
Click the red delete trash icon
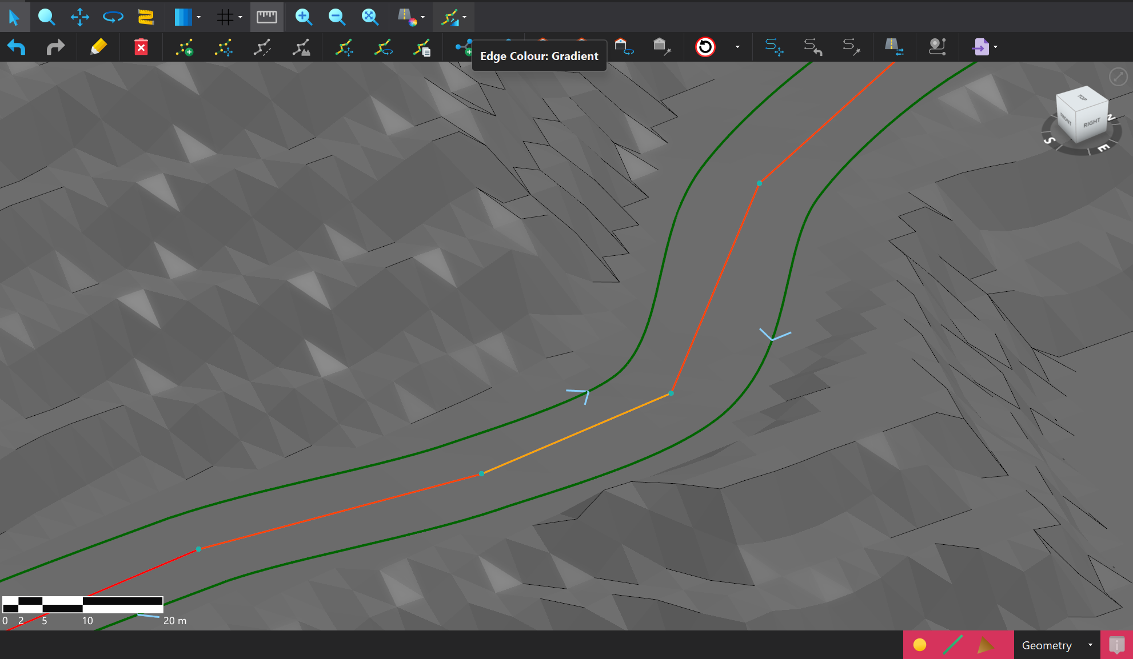141,47
